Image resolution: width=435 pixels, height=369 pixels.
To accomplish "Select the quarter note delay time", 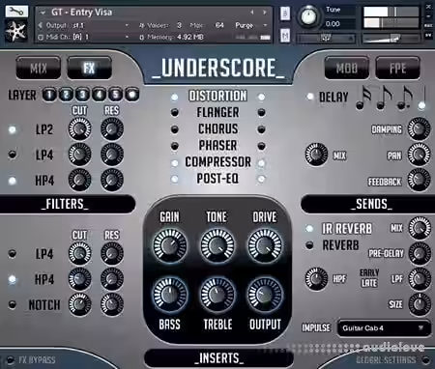I will point(422,99).
